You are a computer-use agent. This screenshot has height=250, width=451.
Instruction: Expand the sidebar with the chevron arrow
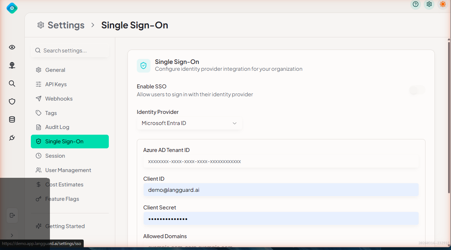pyautogui.click(x=12, y=235)
